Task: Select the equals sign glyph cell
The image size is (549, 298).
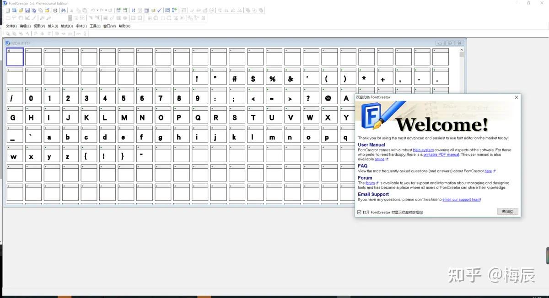Action: [274, 96]
